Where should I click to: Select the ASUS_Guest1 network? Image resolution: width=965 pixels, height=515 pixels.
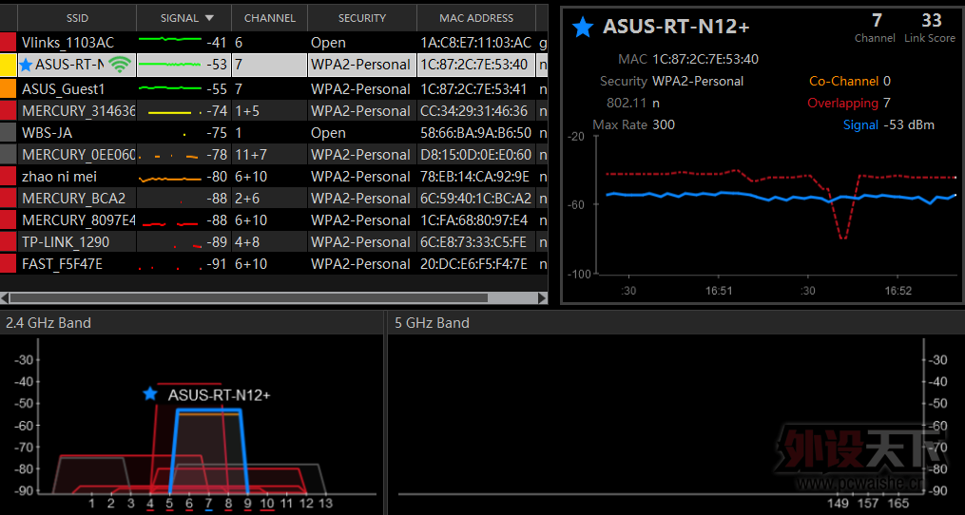(x=274, y=89)
